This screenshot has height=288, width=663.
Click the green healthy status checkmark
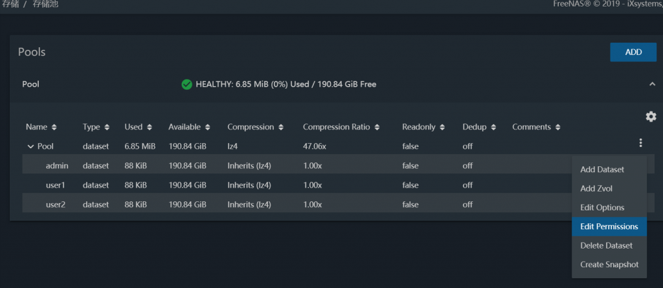pos(186,84)
